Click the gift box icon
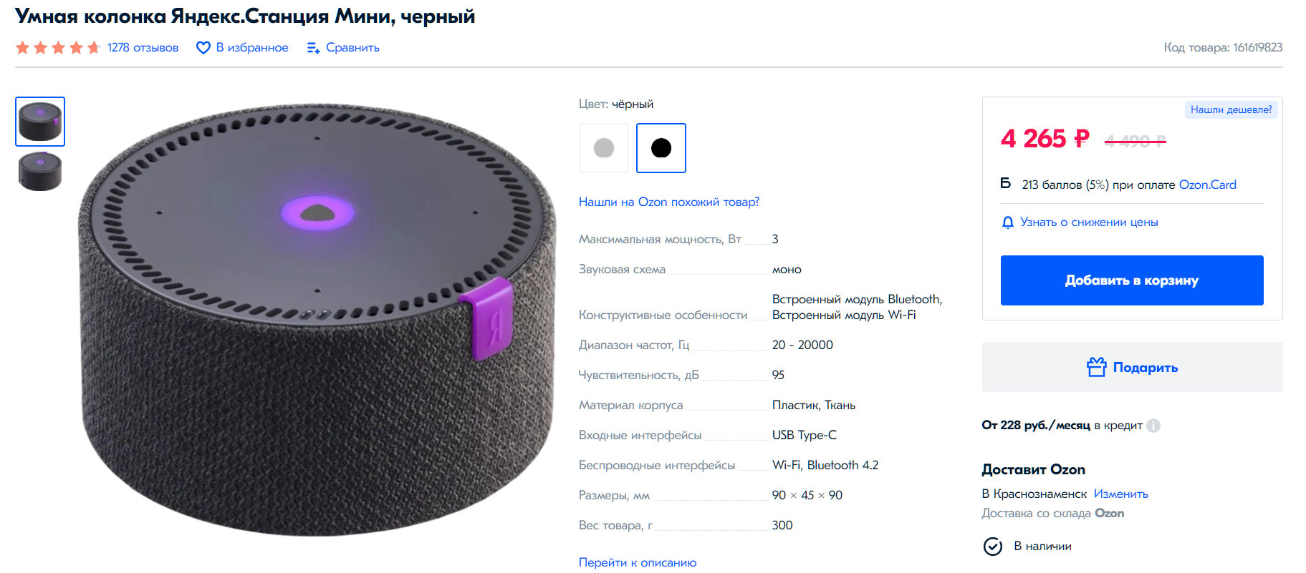 [x=1096, y=367]
